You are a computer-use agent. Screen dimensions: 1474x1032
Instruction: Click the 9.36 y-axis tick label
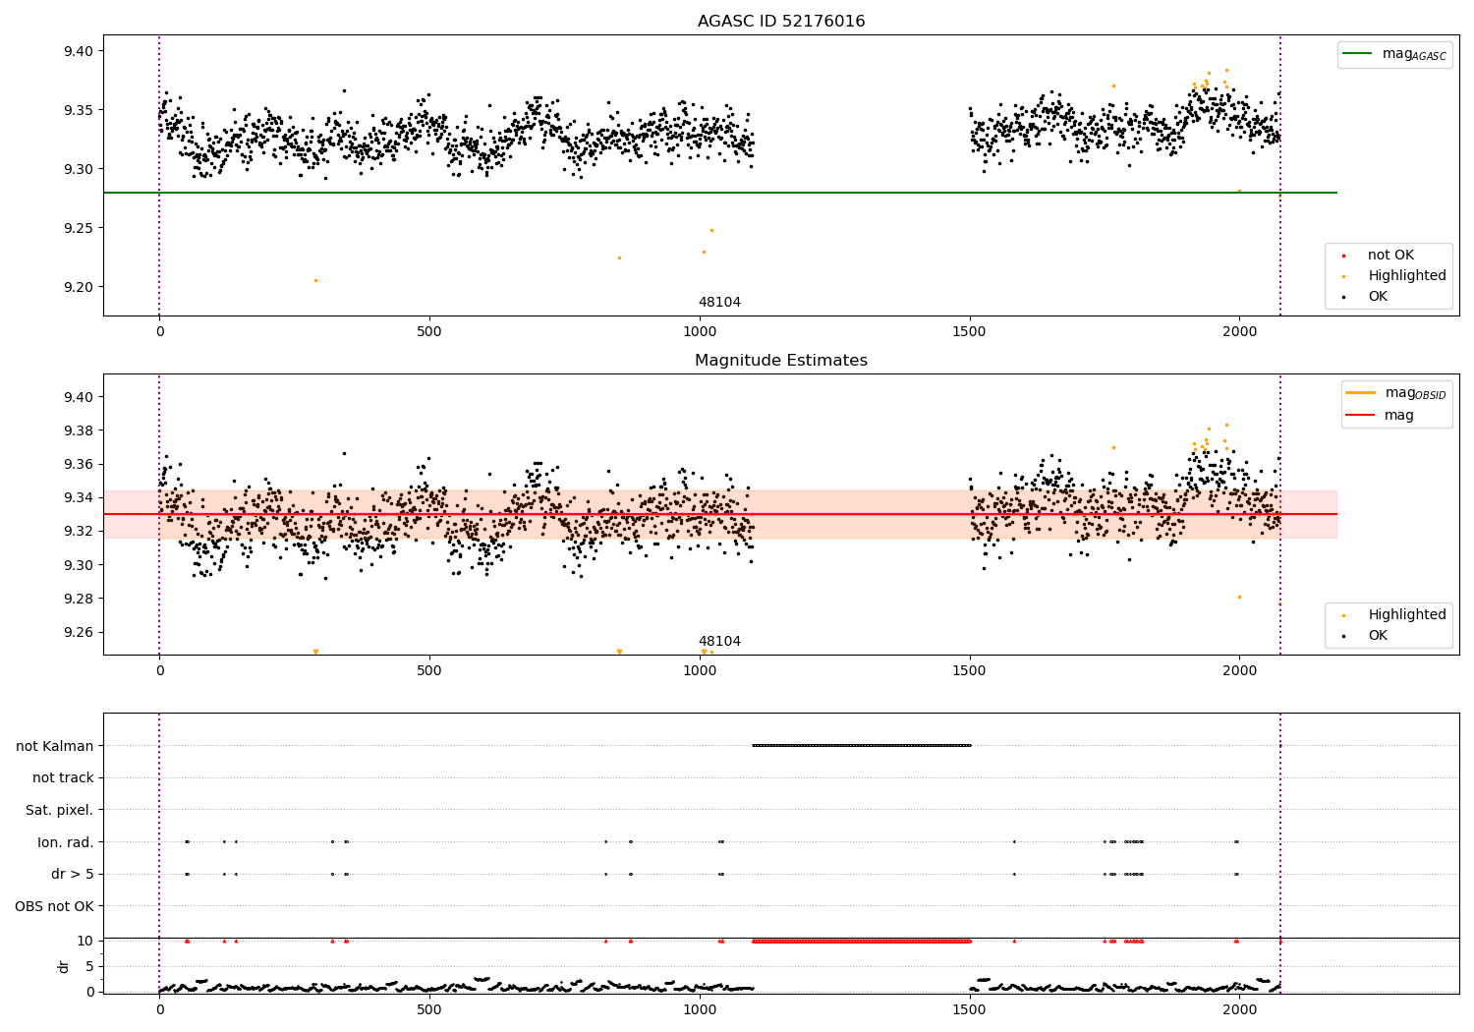(78, 464)
